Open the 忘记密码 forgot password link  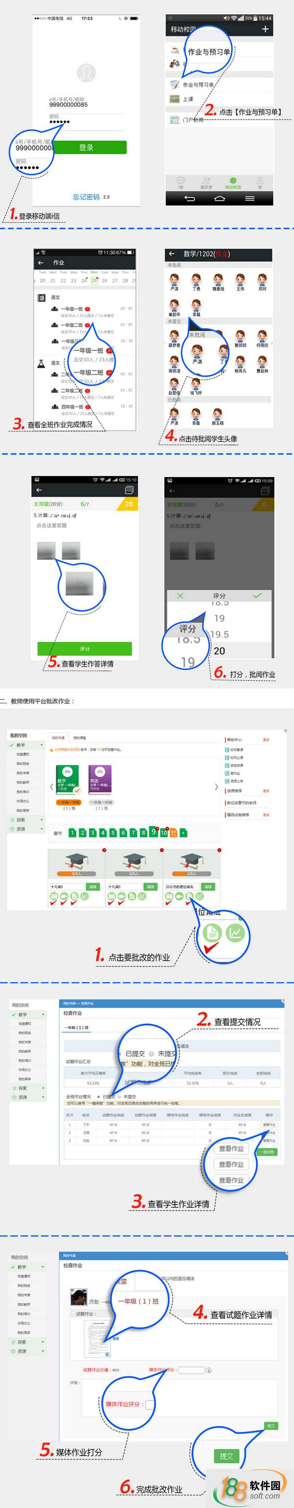86,198
